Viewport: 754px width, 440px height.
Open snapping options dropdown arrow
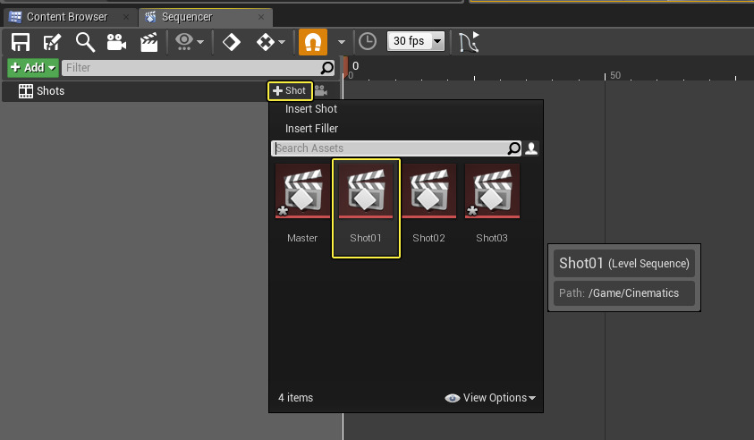(x=342, y=42)
